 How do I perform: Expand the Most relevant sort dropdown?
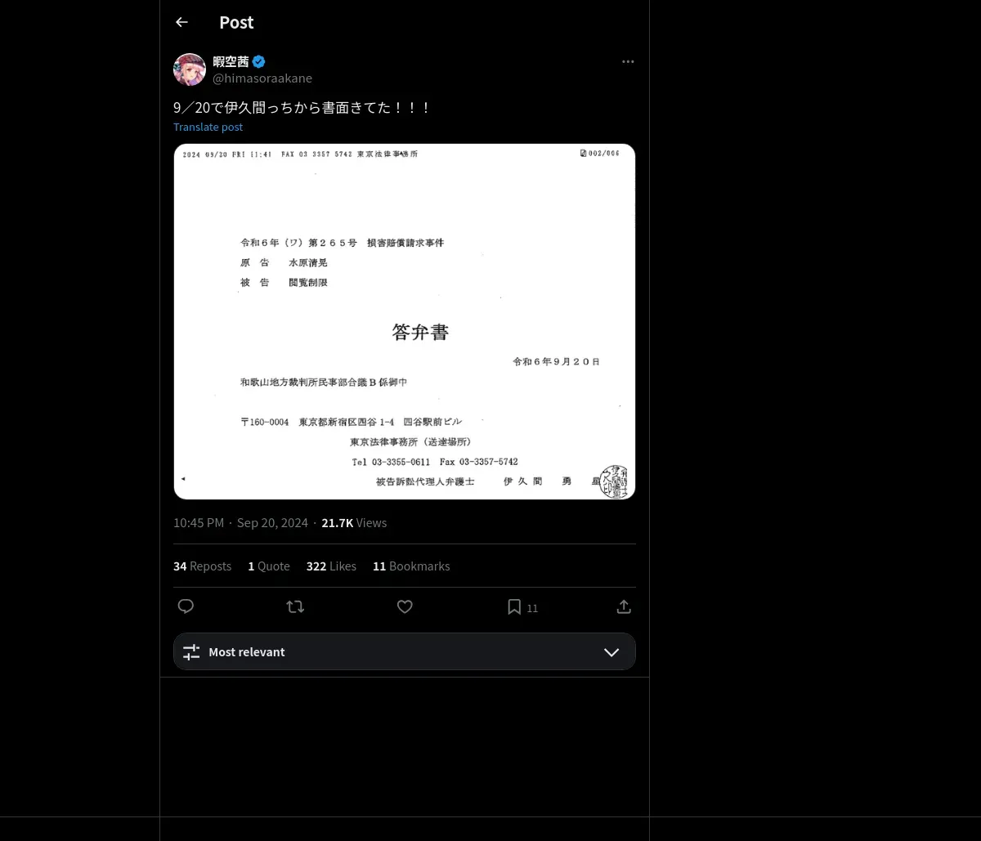pos(405,652)
